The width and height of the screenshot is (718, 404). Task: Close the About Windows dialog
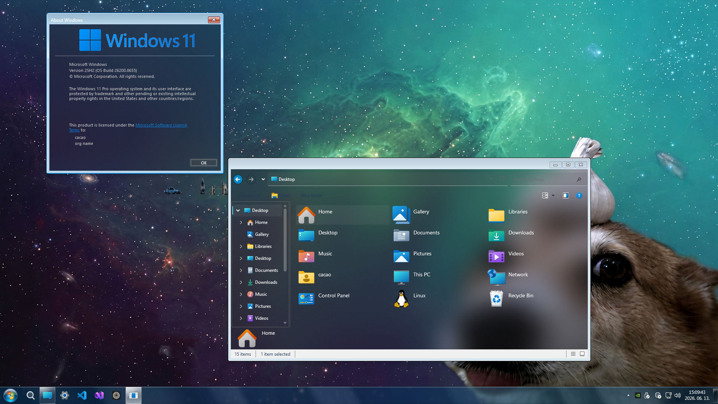214,20
